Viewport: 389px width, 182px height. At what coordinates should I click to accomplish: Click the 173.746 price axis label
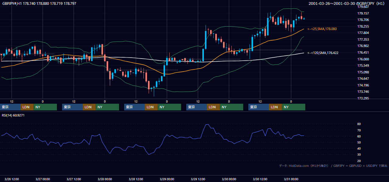coord(363,92)
